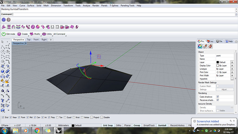Click the black Default layer color swatch

point(73,126)
